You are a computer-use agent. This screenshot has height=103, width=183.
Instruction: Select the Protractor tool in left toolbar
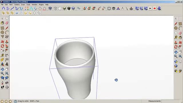tap(2, 60)
